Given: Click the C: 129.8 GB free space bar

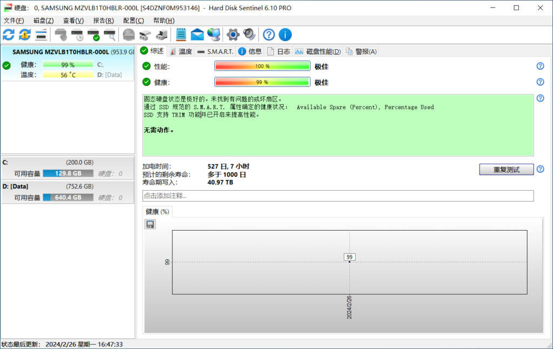Looking at the screenshot, I should coord(68,173).
